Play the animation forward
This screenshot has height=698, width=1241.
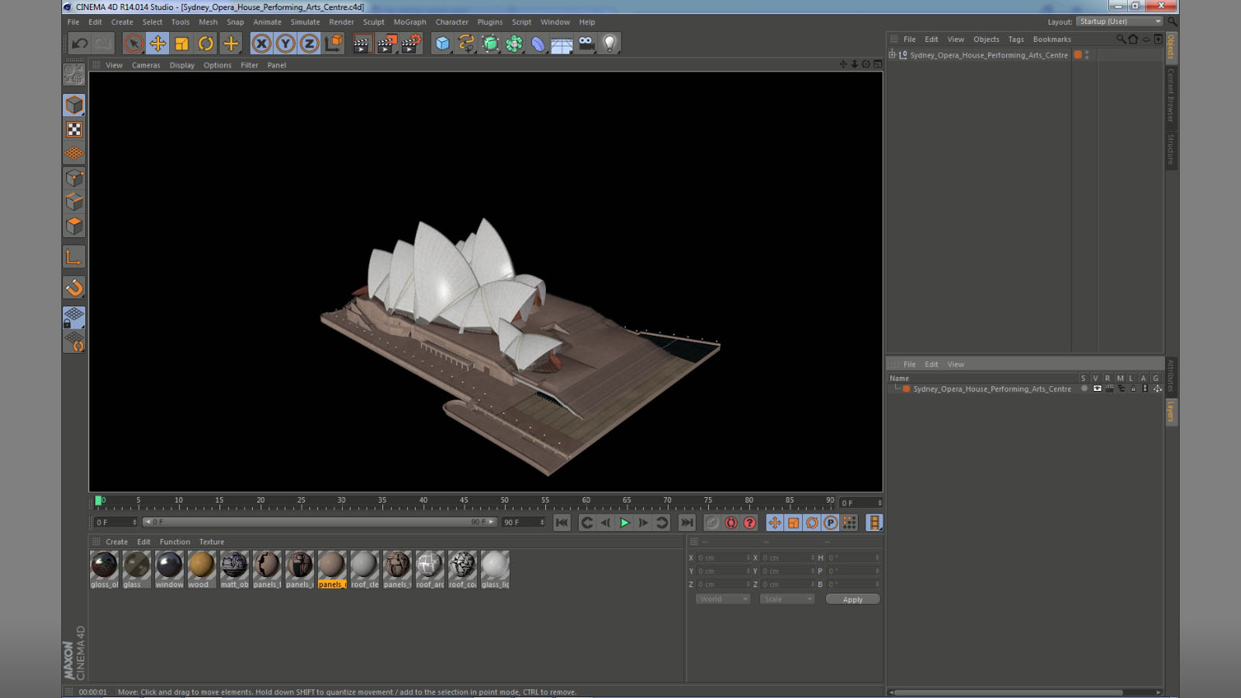624,523
